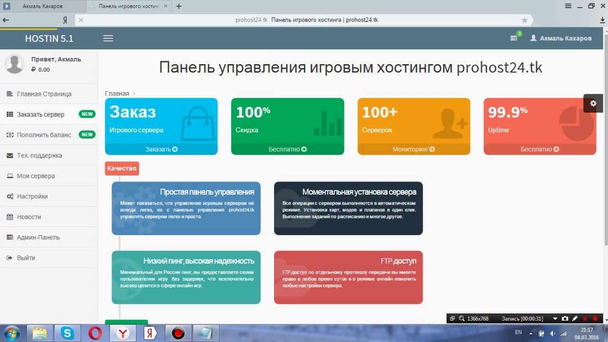
Task: Stop page loading with X button
Action: pos(81,20)
